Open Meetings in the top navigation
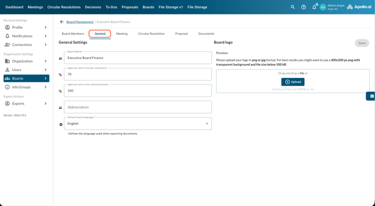 tap(35, 7)
